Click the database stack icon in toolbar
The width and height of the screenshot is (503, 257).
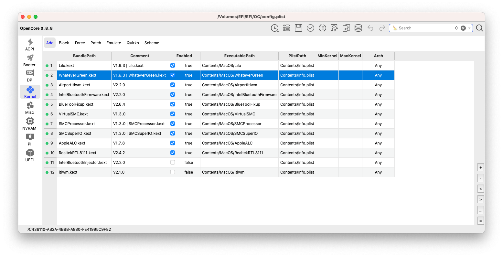coord(358,28)
